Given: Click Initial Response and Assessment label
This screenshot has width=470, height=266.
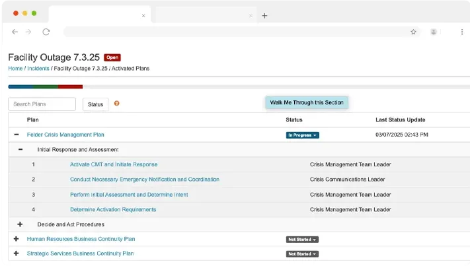Looking at the screenshot, I should tap(78, 149).
